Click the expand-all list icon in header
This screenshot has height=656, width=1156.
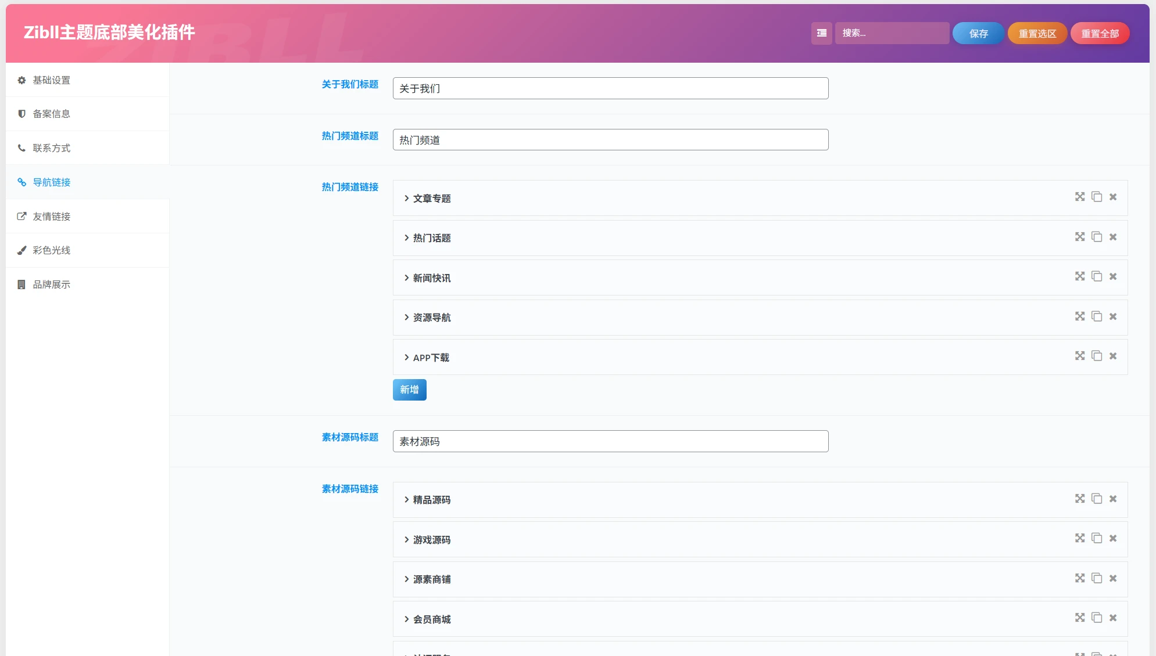[x=821, y=33]
